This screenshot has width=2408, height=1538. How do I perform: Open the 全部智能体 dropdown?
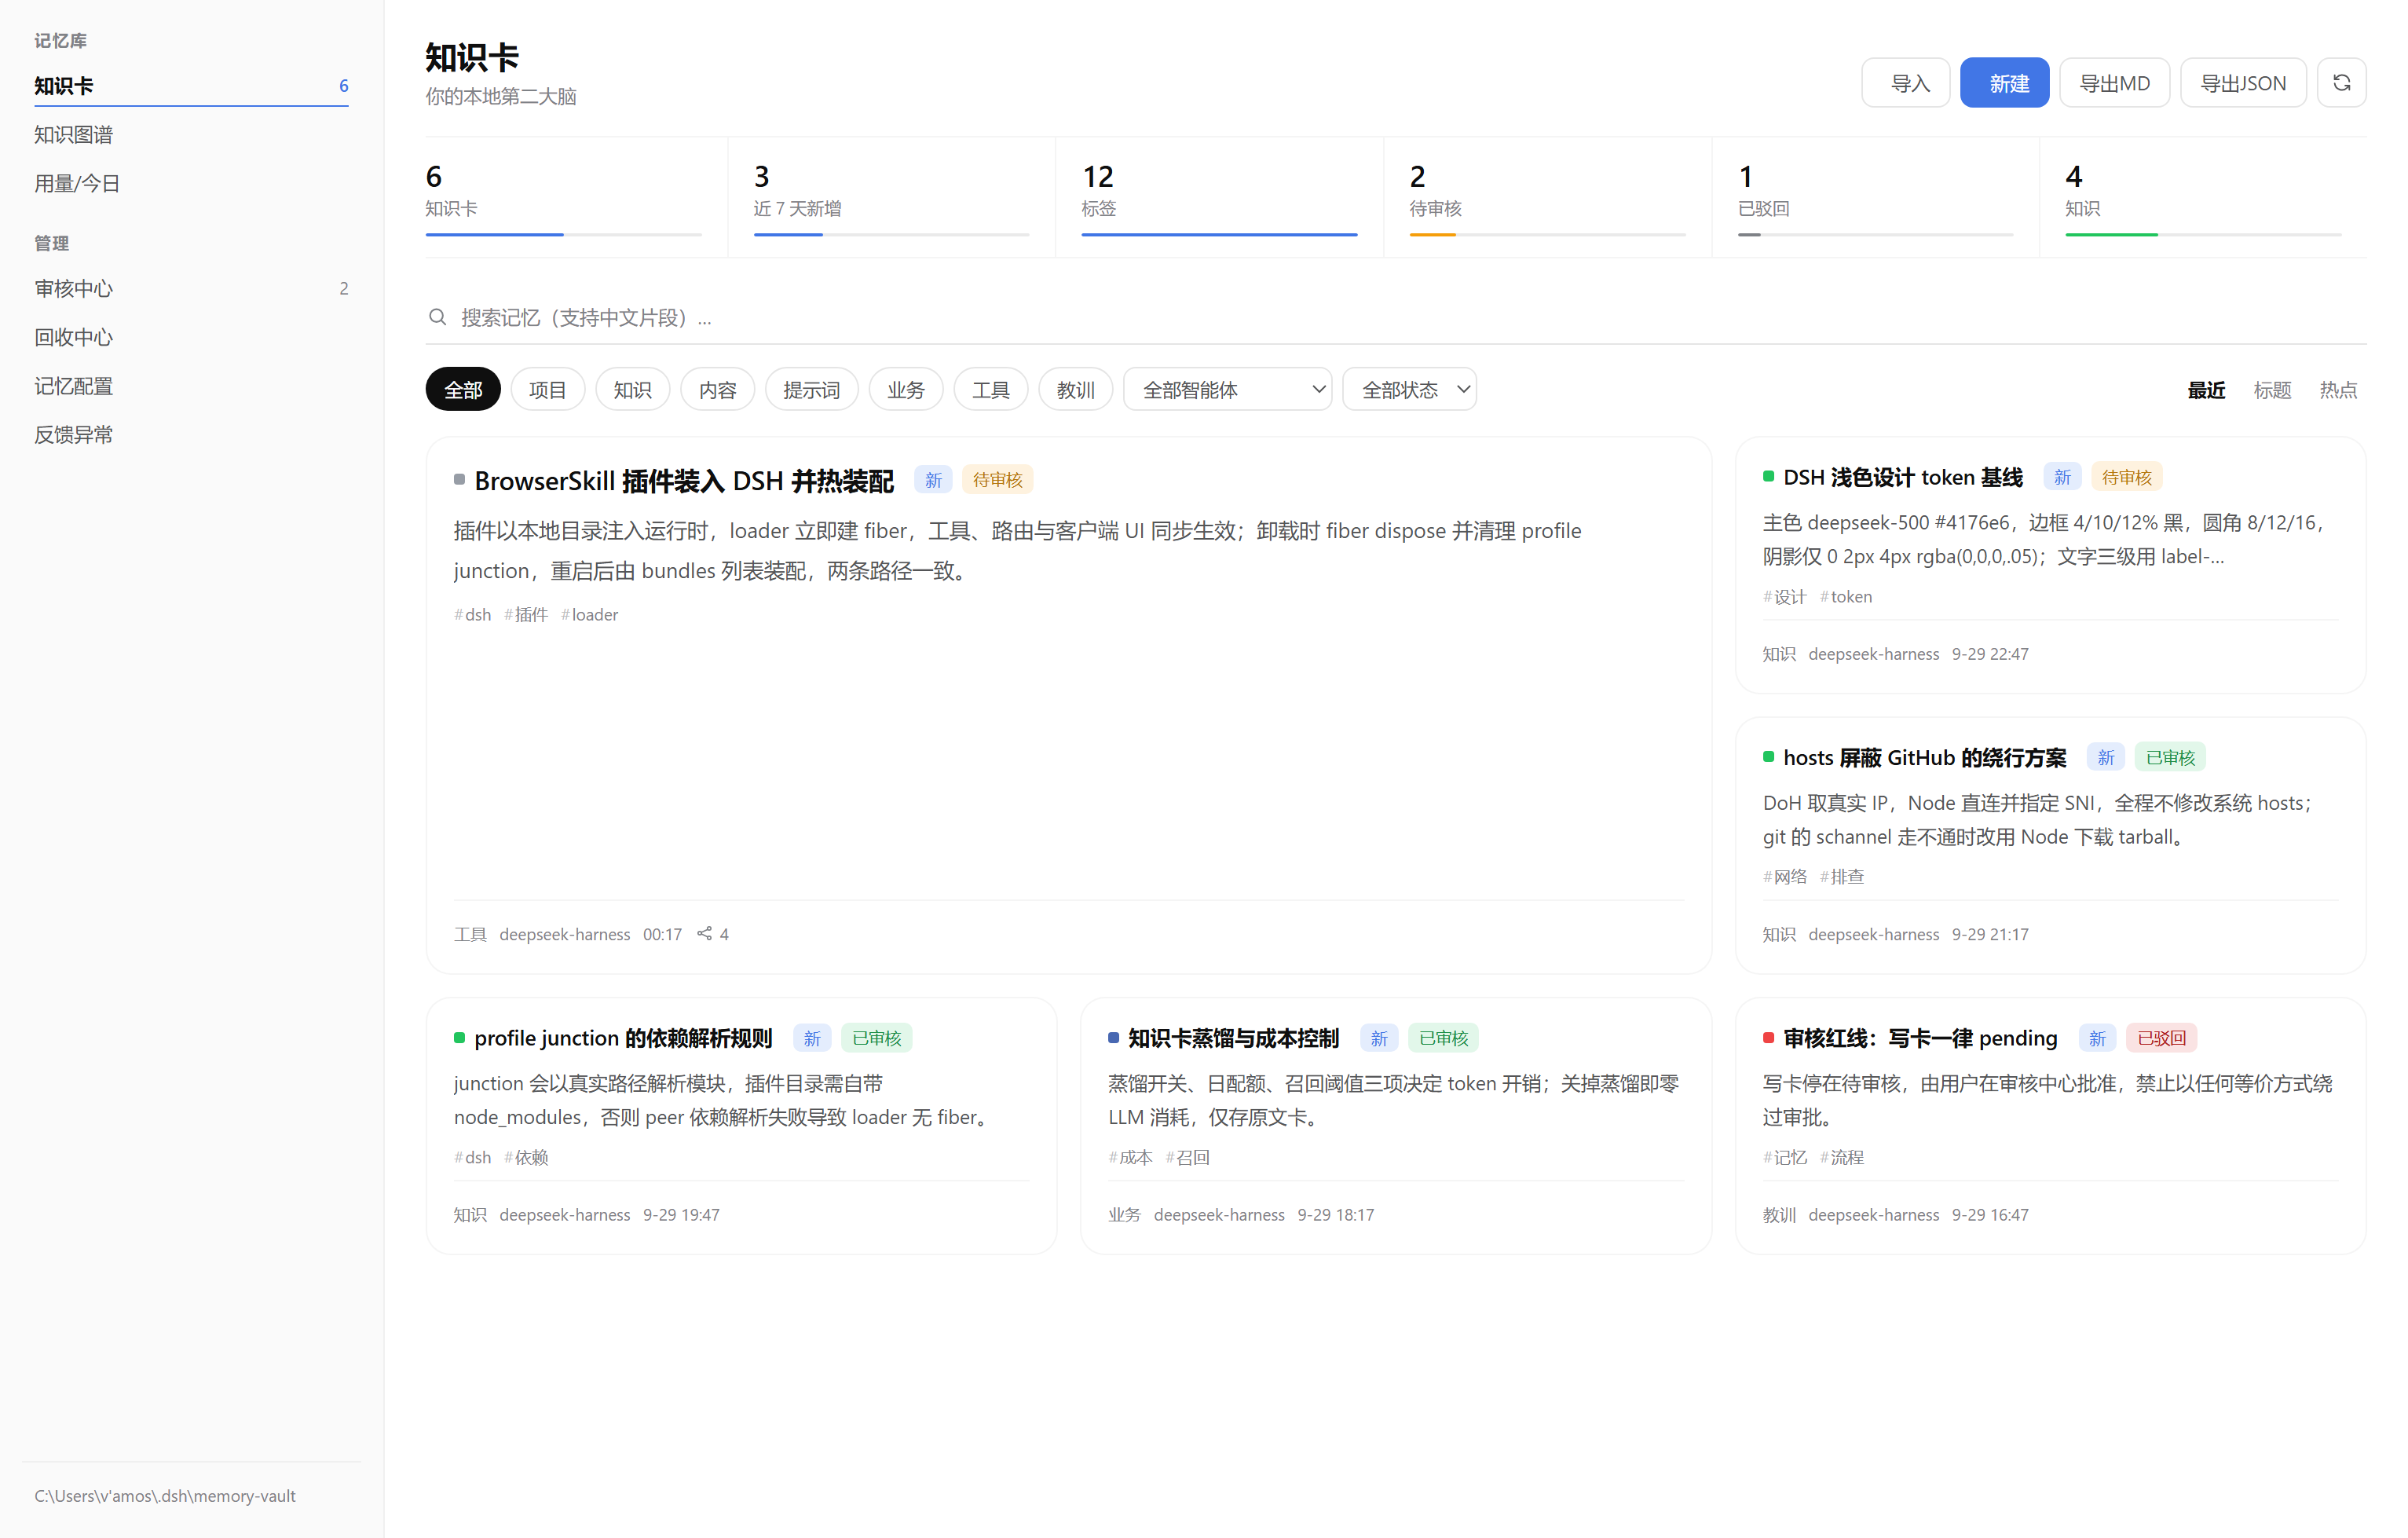point(1227,389)
